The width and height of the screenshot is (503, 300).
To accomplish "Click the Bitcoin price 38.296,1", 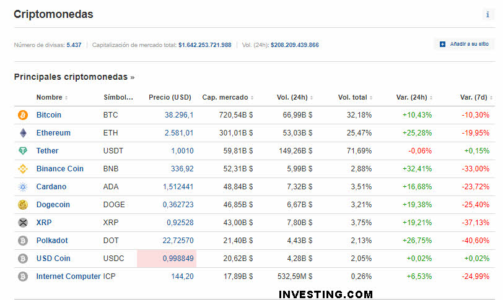I will (x=179, y=115).
